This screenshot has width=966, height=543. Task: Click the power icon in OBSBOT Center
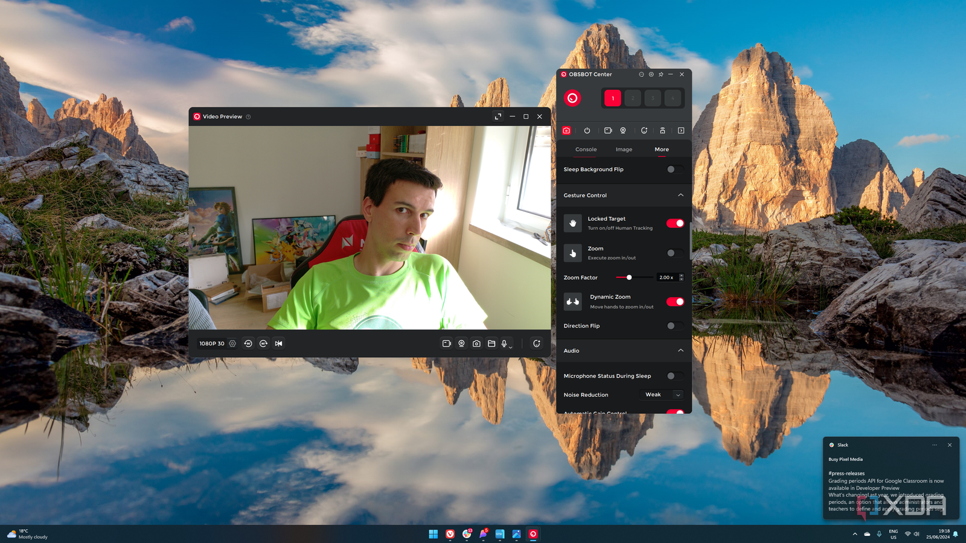[x=587, y=130]
